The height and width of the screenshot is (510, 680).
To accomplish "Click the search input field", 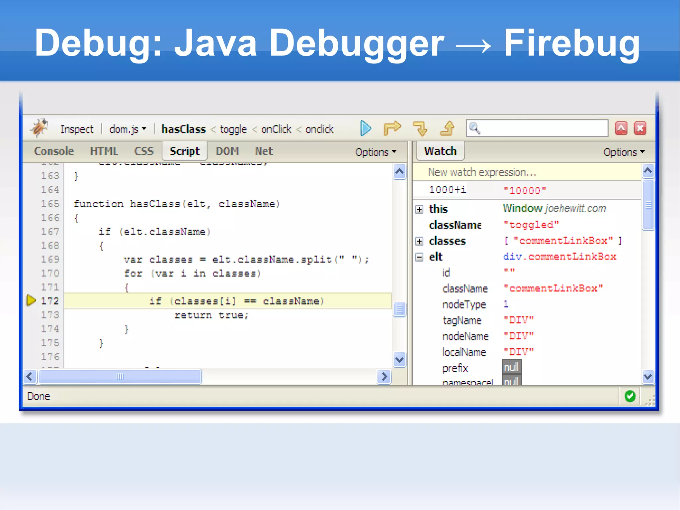I will pyautogui.click(x=537, y=128).
